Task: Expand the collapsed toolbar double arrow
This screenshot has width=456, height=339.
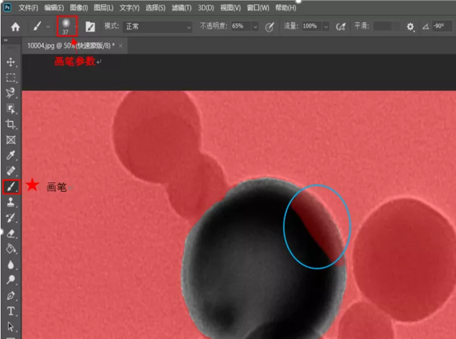Action: (6, 40)
